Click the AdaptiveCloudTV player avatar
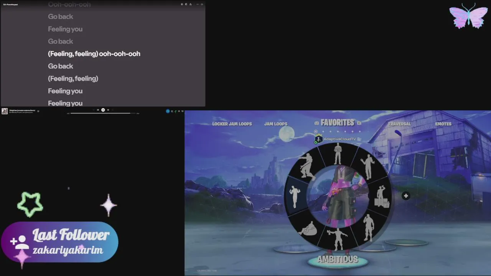The width and height of the screenshot is (491, 276). [x=318, y=139]
